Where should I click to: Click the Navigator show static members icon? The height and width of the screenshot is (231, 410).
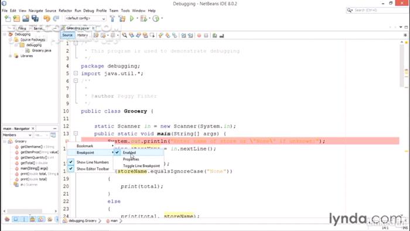[24, 219]
